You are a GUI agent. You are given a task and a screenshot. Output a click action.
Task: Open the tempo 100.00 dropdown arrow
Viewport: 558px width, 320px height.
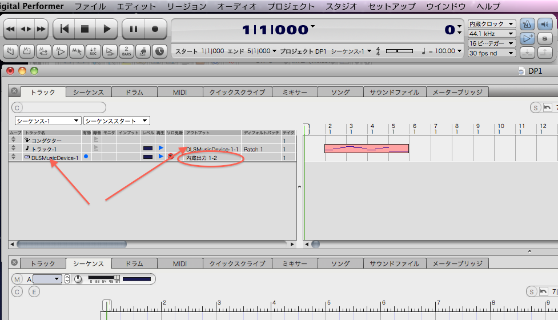pos(459,51)
